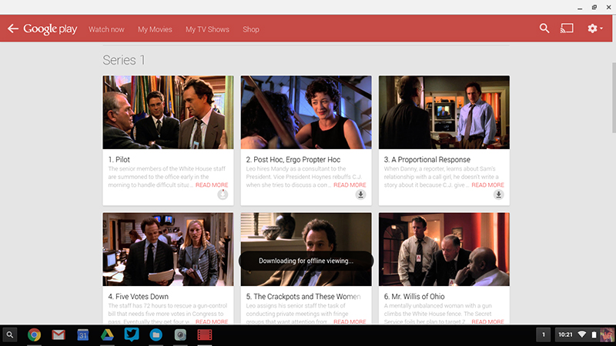Check the battery icon in the tray
Screen dimensions: 616x346
594,334
